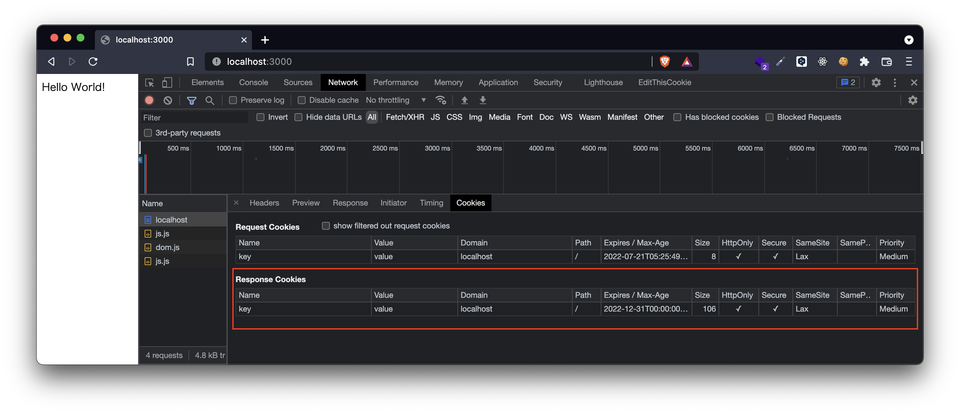This screenshot has width=960, height=413.
Task: Enable Preserve log checkbox
Action: point(233,100)
